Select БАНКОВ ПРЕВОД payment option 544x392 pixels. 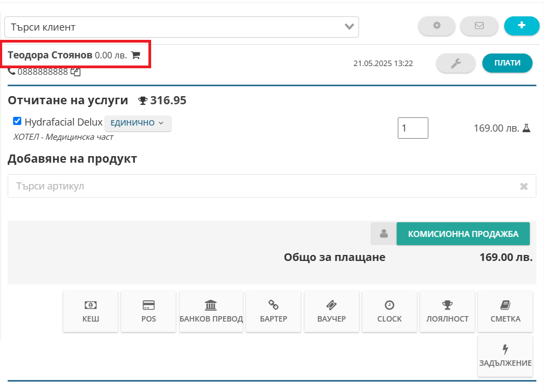(211, 311)
